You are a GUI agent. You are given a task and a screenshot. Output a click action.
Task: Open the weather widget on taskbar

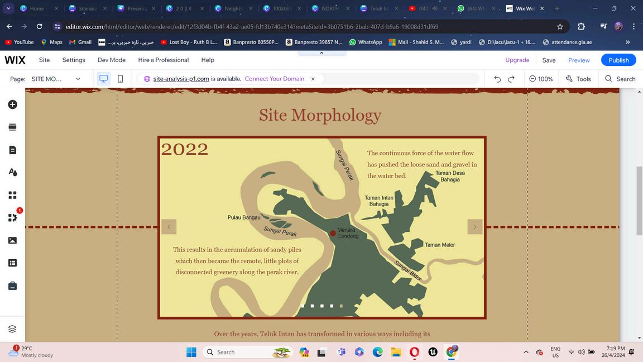[x=31, y=352]
